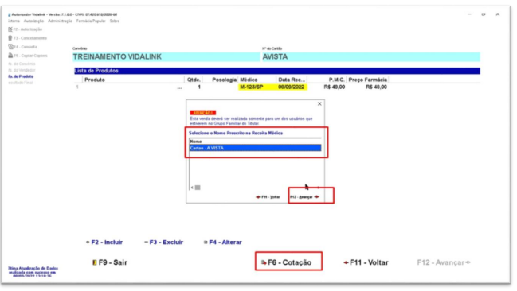Go back with F11 - Voltar at bottom

(366, 262)
